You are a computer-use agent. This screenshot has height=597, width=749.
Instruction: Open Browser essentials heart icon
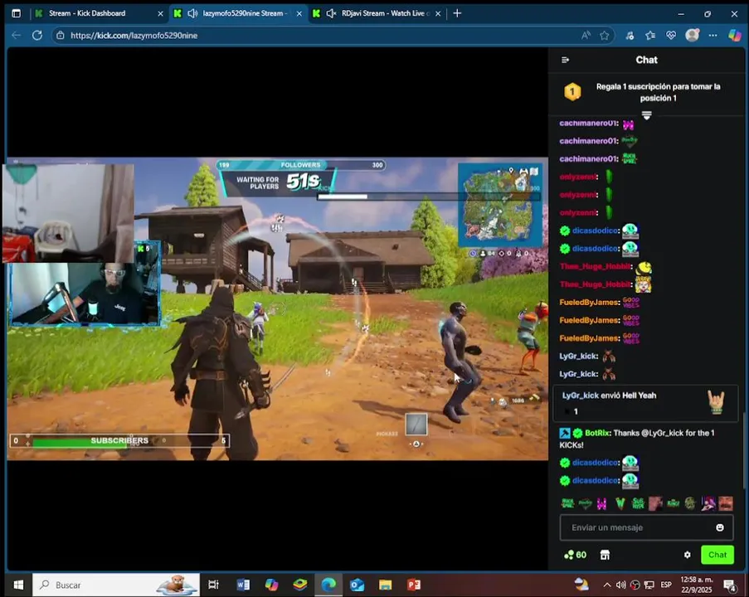(671, 36)
